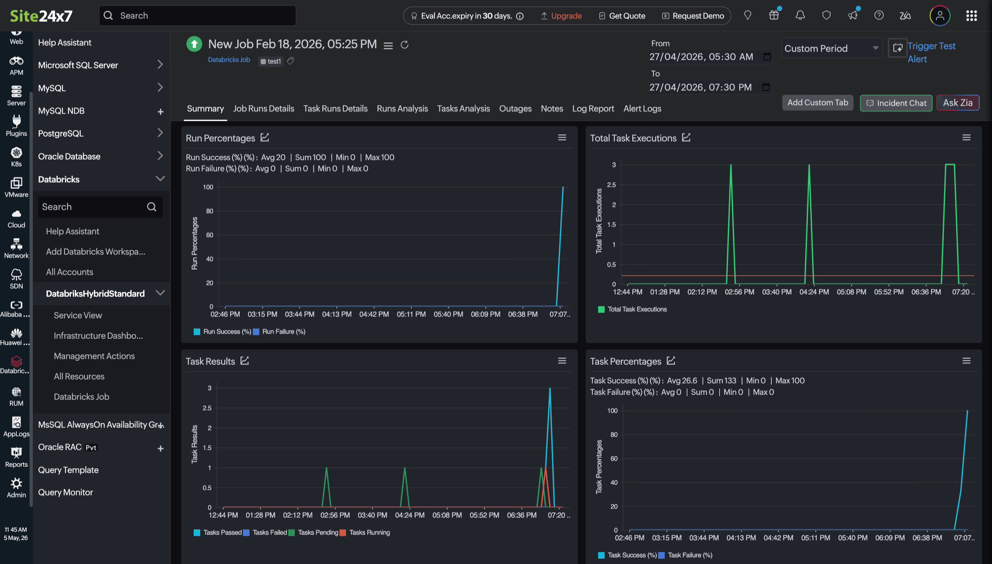This screenshot has width=992, height=564.
Task: Open Task Results chart options menu
Action: (562, 361)
